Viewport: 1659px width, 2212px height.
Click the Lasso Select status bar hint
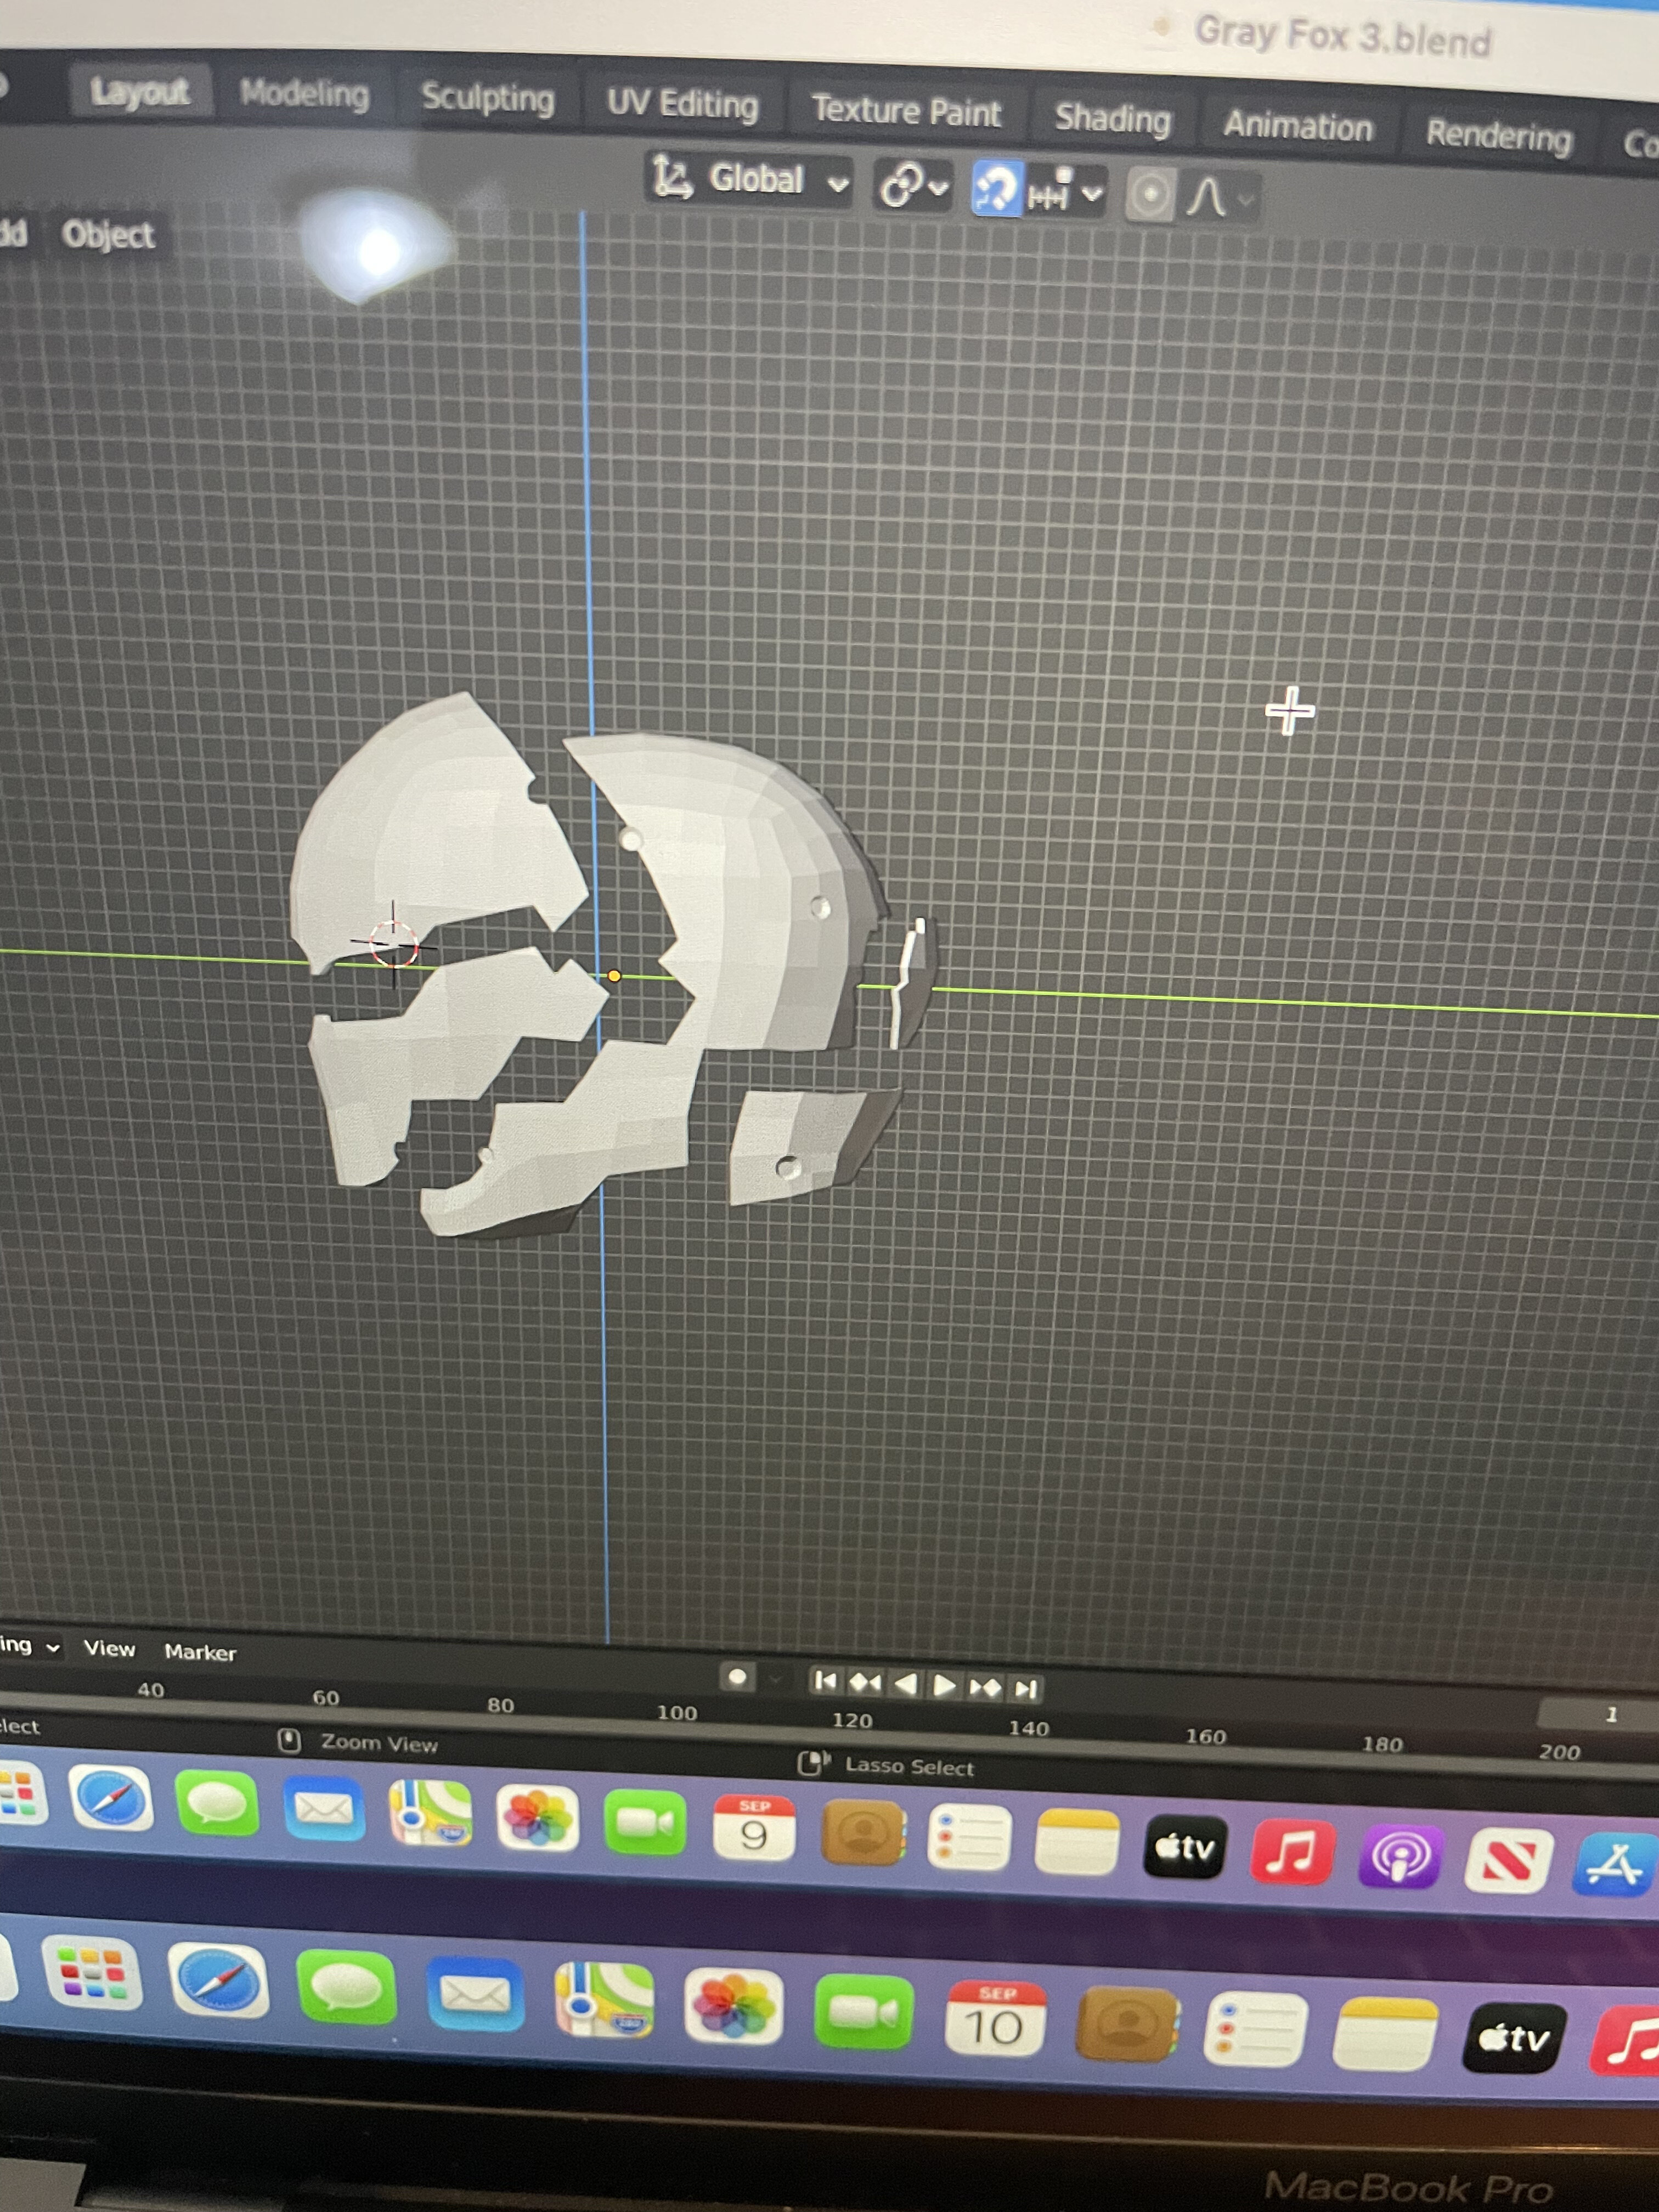[x=910, y=1766]
